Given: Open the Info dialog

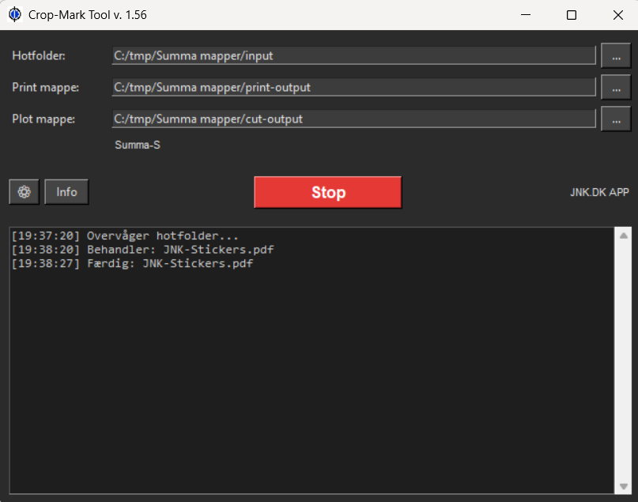Looking at the screenshot, I should [x=66, y=191].
